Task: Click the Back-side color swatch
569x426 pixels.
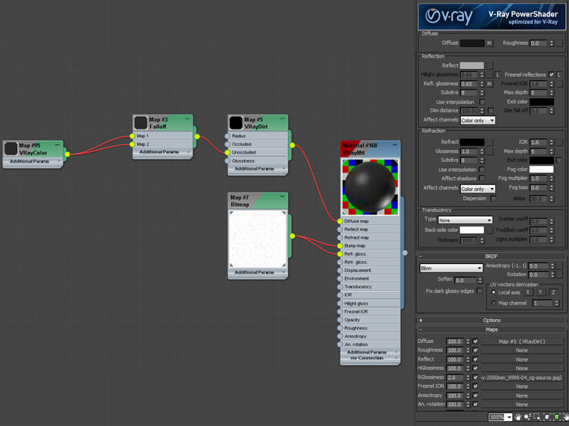Action: point(472,230)
